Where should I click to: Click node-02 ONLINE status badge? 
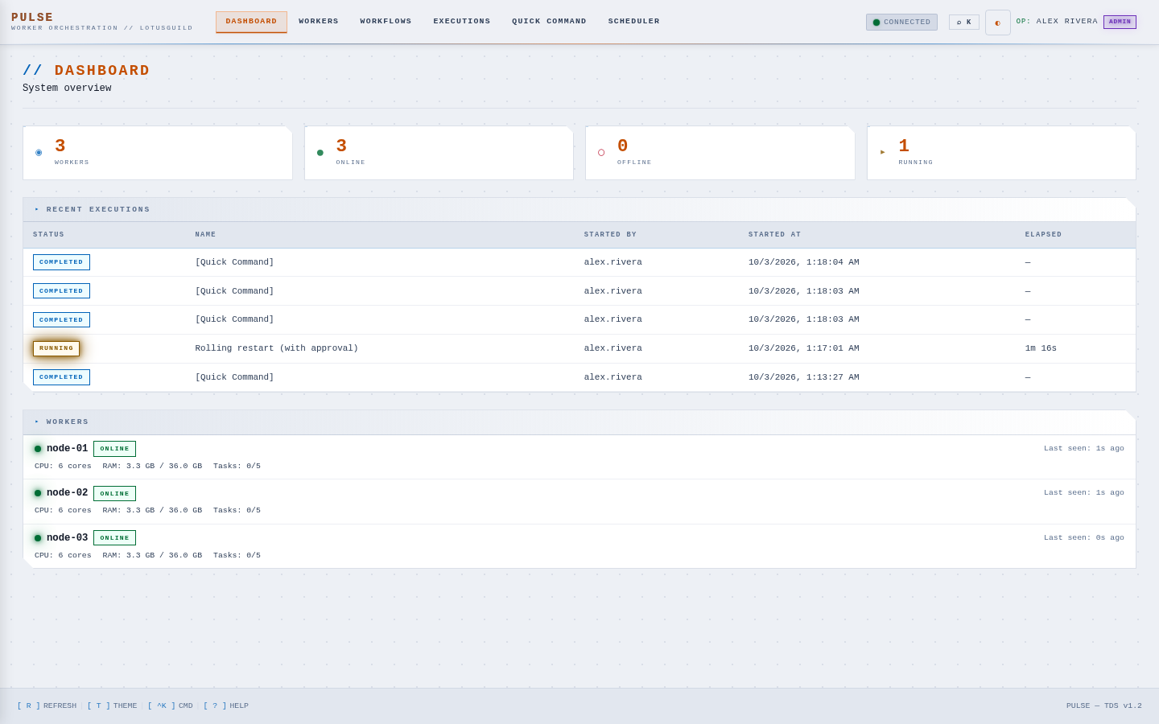(114, 494)
